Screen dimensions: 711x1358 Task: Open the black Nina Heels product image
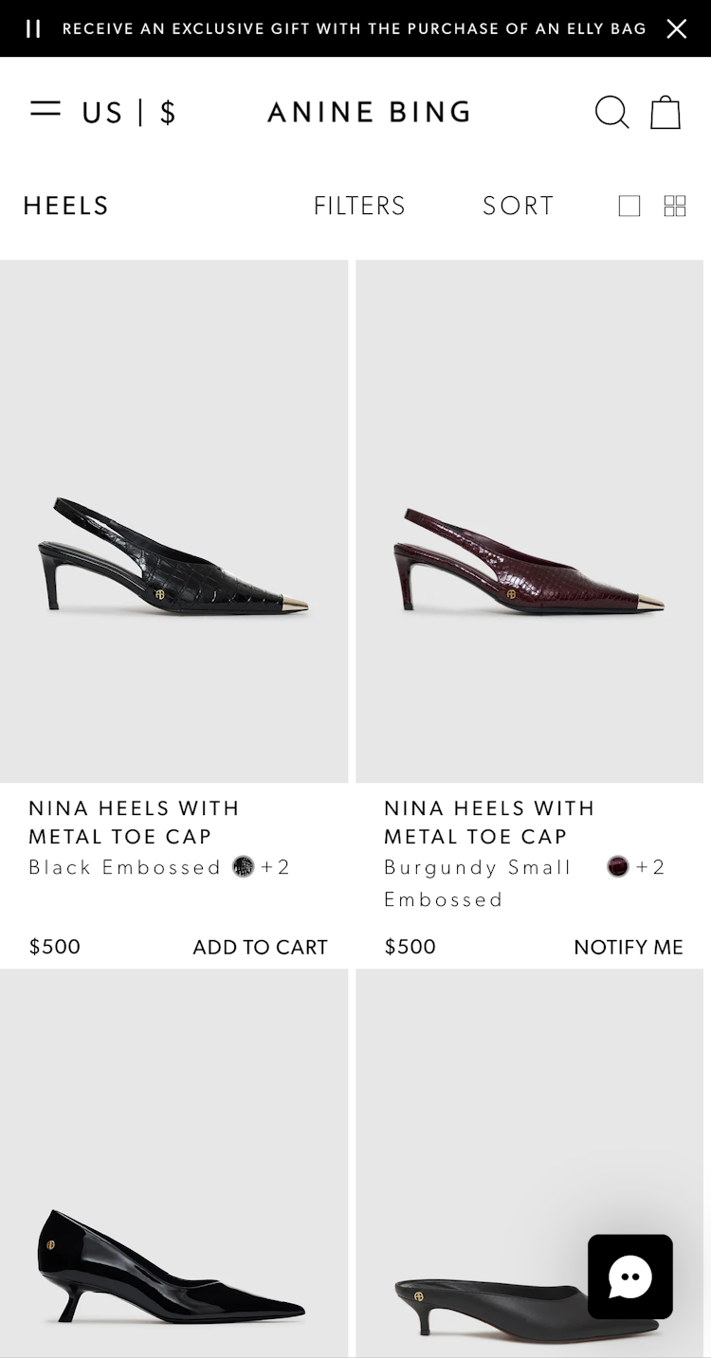174,521
